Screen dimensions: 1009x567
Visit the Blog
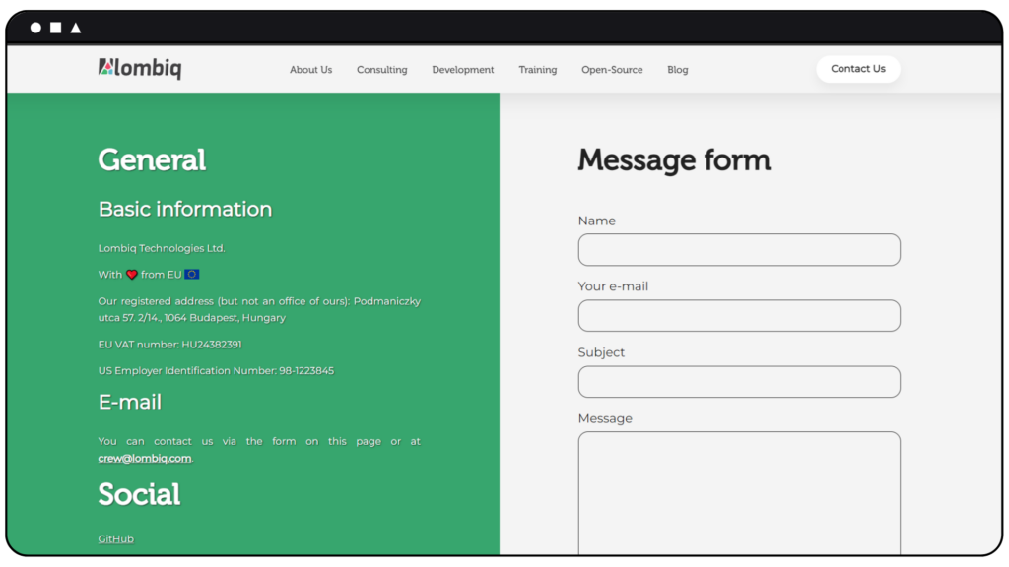click(x=678, y=70)
